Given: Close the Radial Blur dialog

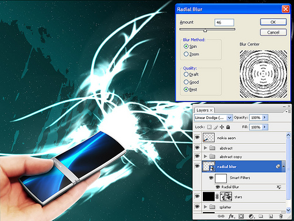Looking at the screenshot, I should point(285,9).
